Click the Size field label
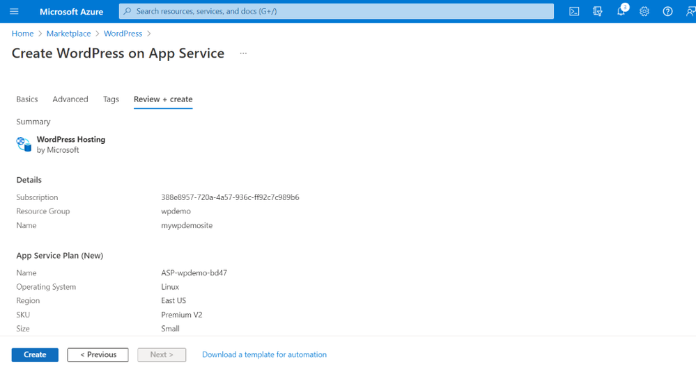 point(23,329)
